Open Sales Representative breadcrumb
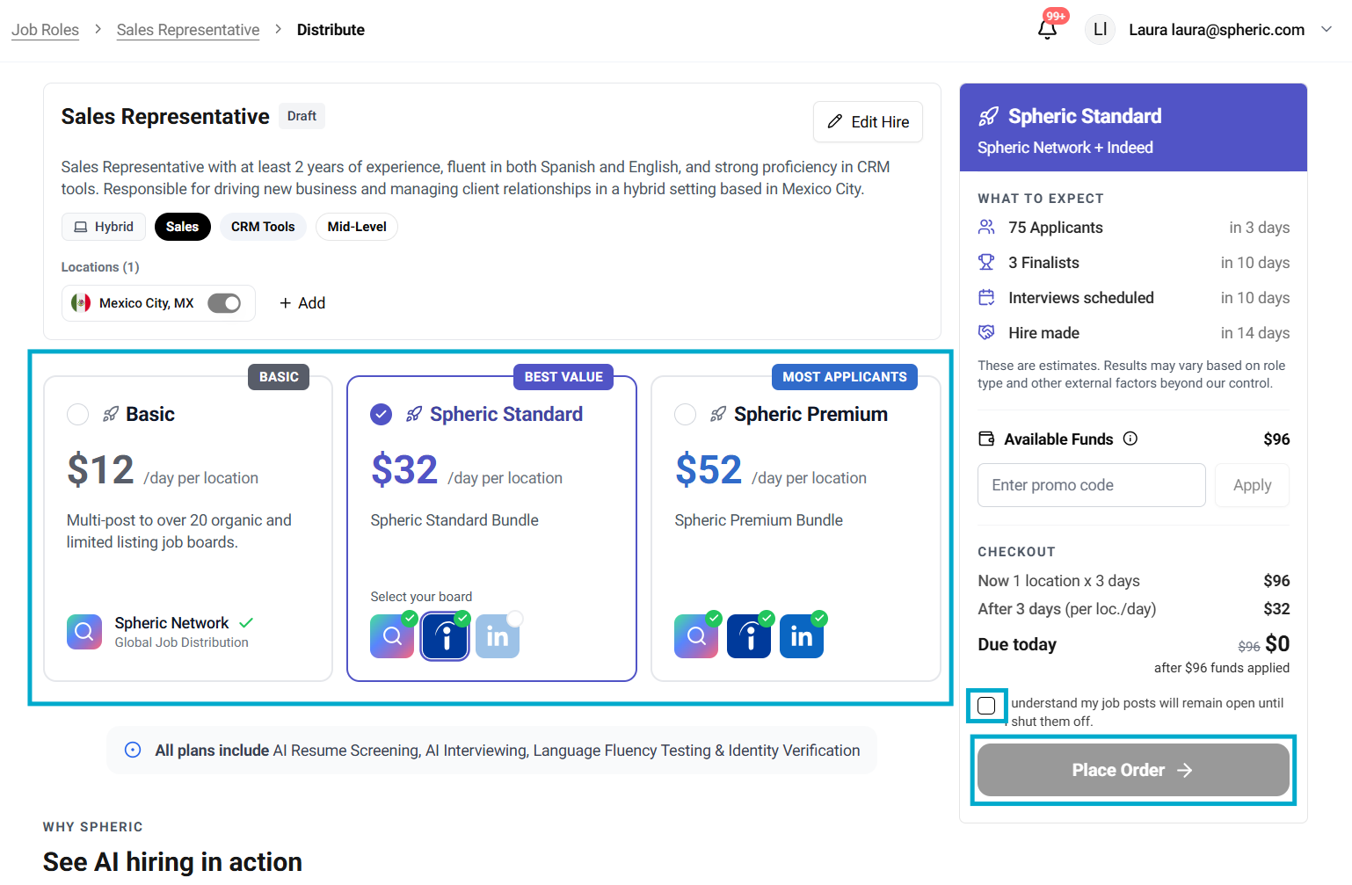This screenshot has height=885, width=1352. (x=188, y=30)
